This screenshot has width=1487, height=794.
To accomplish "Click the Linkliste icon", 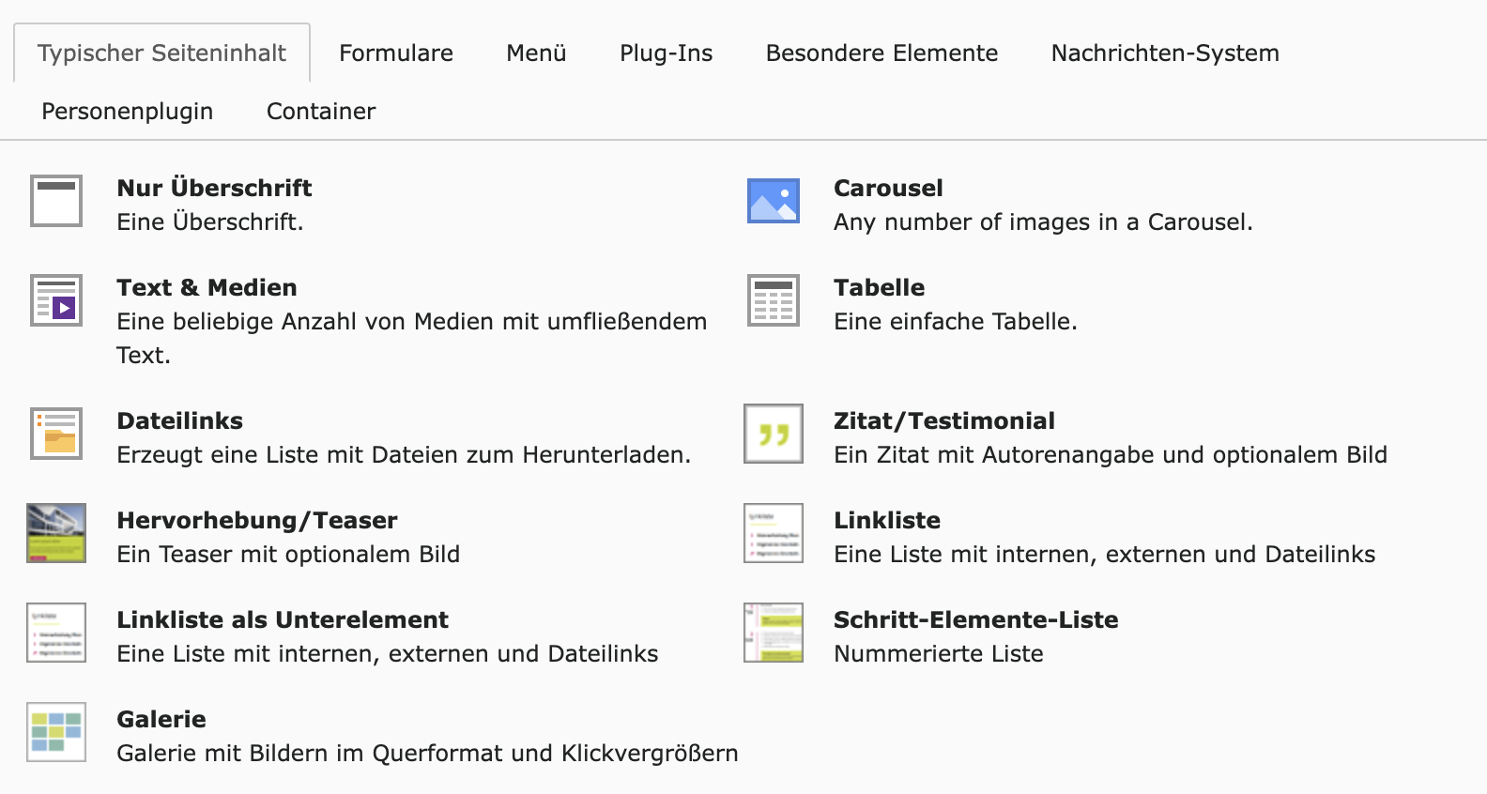I will point(774,533).
